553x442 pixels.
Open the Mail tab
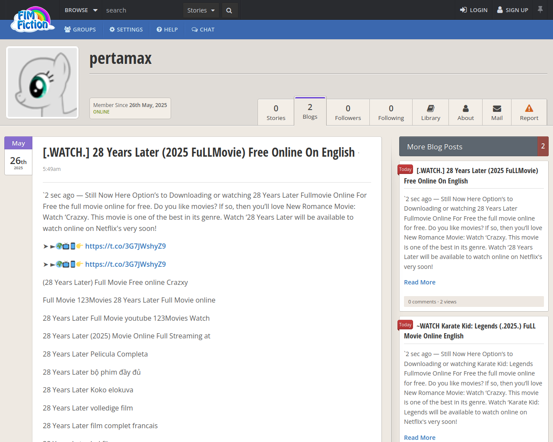[497, 113]
